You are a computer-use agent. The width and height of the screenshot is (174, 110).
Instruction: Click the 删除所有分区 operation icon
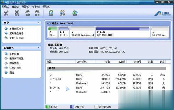click(x=6, y=58)
